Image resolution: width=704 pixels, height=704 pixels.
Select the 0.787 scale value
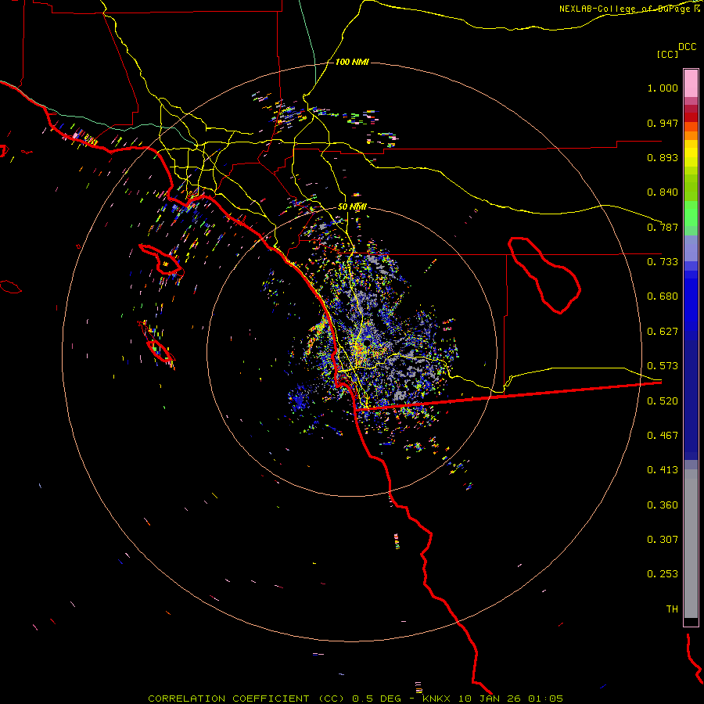tap(663, 227)
